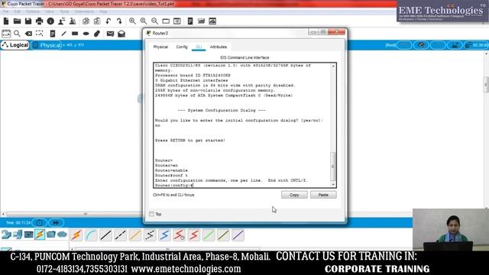489x275 pixels.
Task: Pick the automatic connection lightning cable
Action: (76, 235)
